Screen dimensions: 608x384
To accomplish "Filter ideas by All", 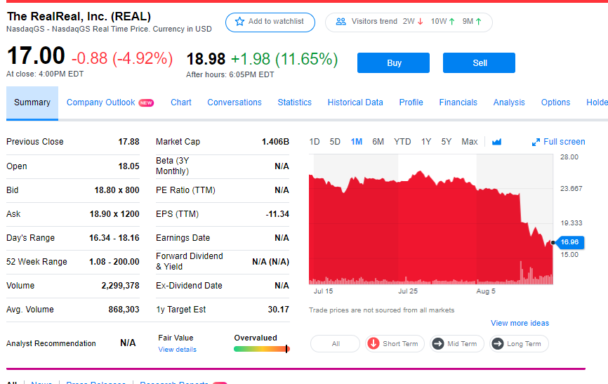I will point(336,344).
